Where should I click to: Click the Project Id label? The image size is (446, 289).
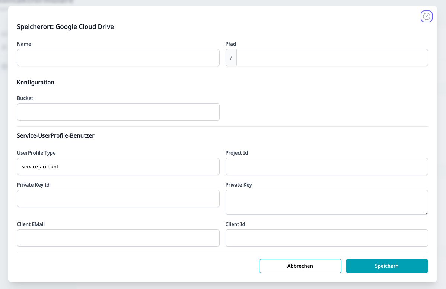[237, 153]
